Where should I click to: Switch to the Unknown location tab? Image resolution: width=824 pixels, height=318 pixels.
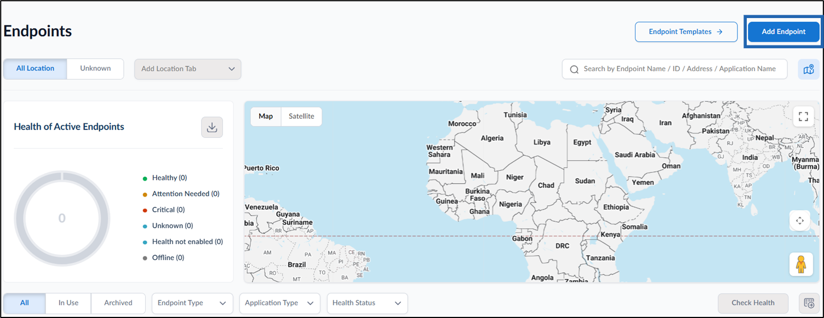point(95,68)
